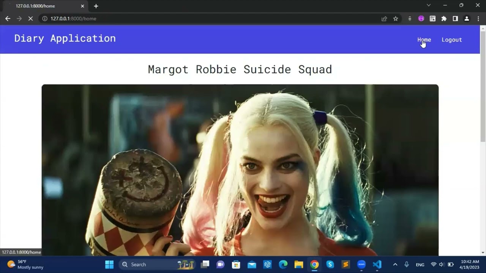Open the purple circular extension icon
486x273 pixels.
click(x=421, y=19)
